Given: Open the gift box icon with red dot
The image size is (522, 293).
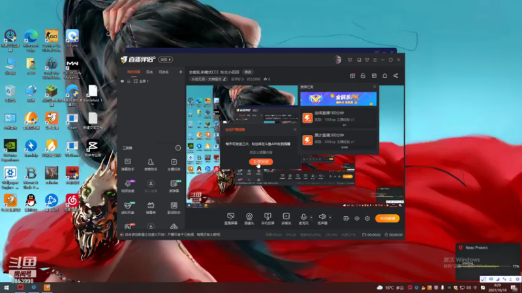Looking at the screenshot, I should 352,76.
